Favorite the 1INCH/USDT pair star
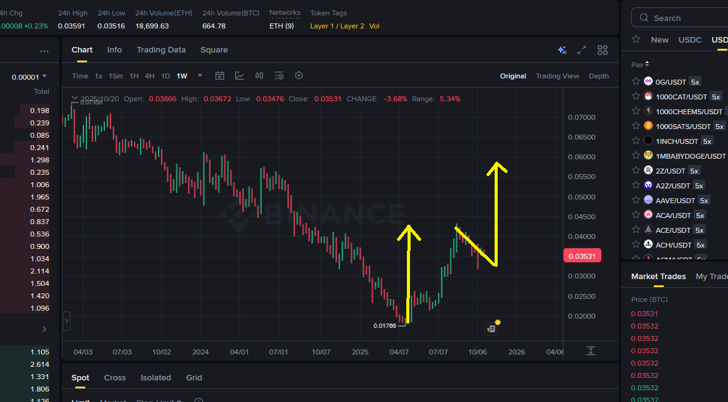 pyautogui.click(x=636, y=141)
